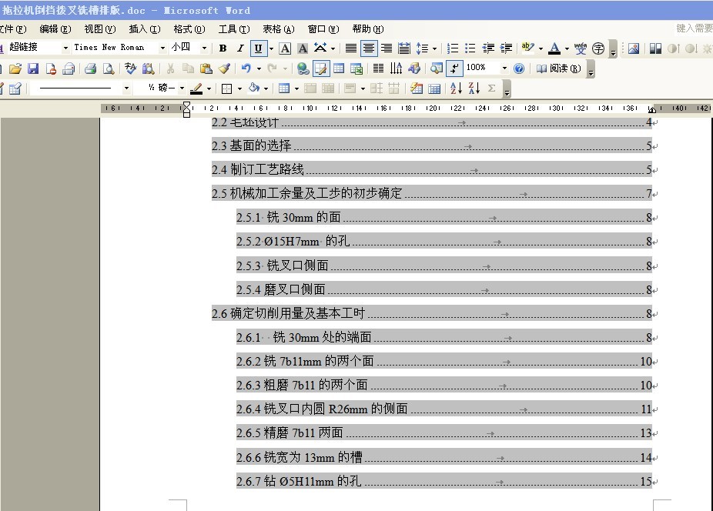Open the 视图(V) menu
Screen dimensions: 713x511
[x=99, y=29]
